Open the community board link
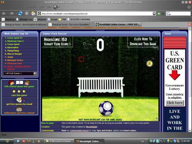Image resolution: width=192 pixels, height=144 pixels. pos(79,130)
